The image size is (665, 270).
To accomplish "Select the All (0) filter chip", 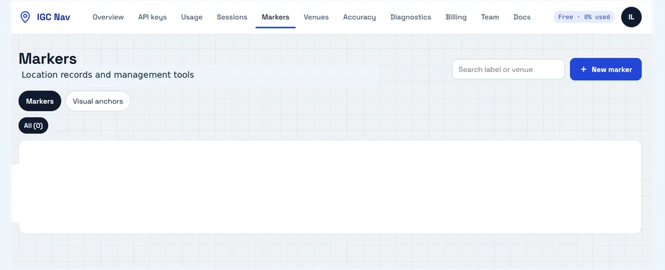I will click(33, 126).
